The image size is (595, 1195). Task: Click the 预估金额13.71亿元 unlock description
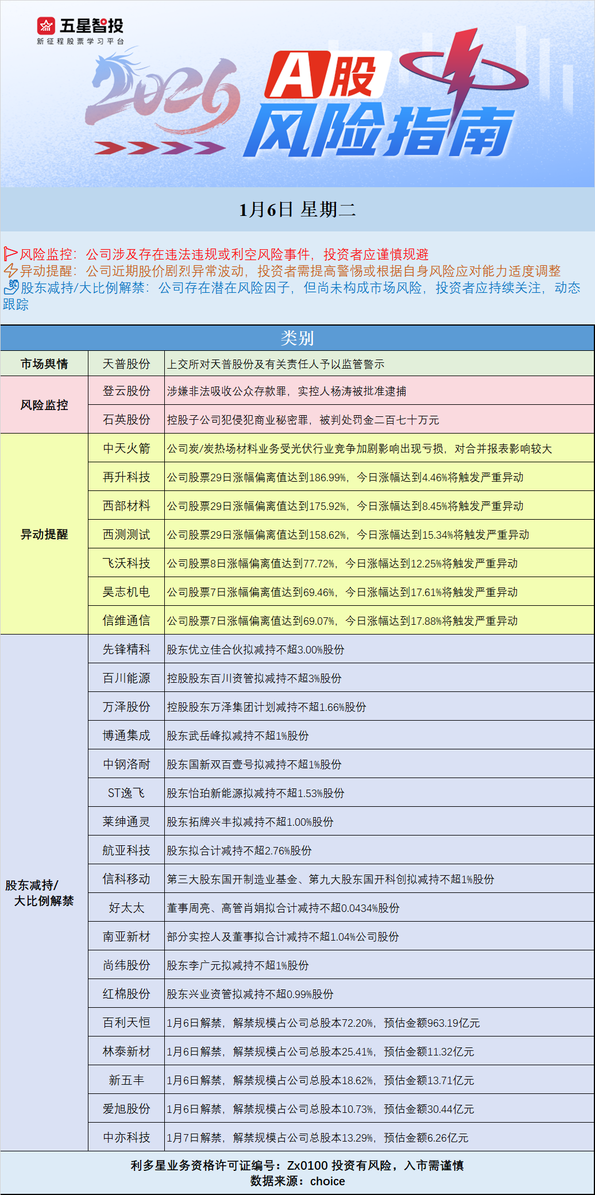[320, 1080]
